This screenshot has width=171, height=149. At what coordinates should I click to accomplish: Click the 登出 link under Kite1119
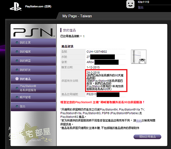(141, 7)
